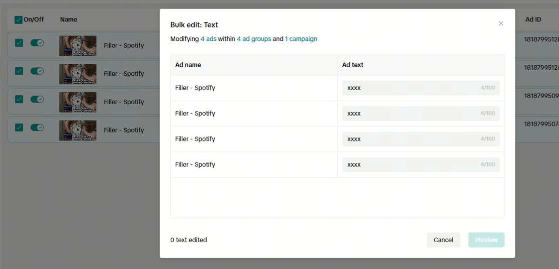Edit the first ad text field

(421, 88)
